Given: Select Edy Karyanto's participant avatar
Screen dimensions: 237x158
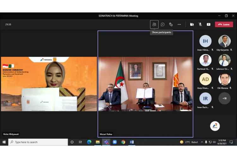Looking at the screenshot, I should (224, 41).
